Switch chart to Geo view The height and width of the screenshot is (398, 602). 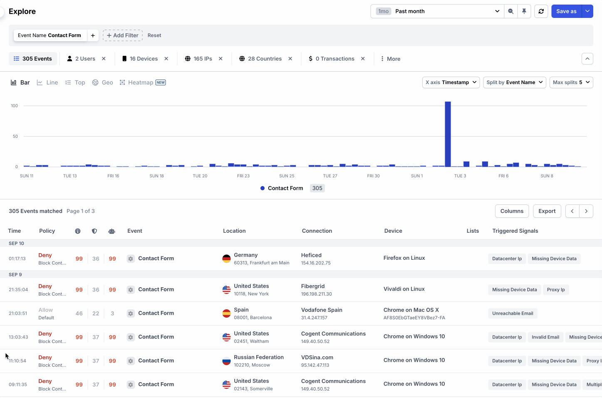coord(103,82)
